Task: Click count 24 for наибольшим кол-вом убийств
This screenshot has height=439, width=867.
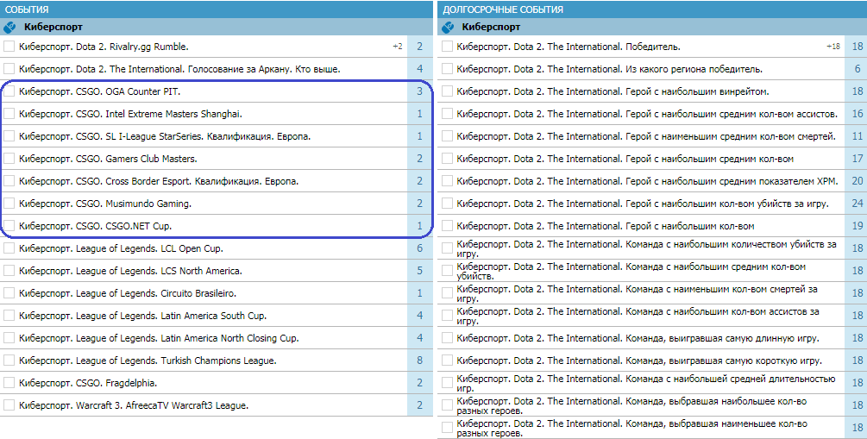Action: tap(857, 204)
